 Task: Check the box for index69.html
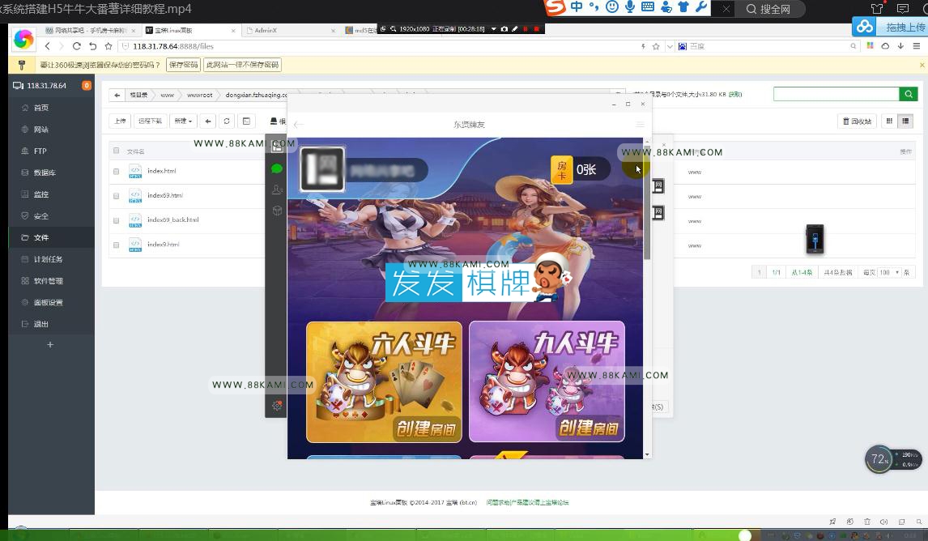116,196
